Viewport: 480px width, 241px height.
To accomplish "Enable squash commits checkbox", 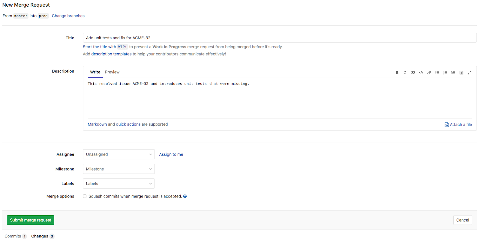I will 85,196.
